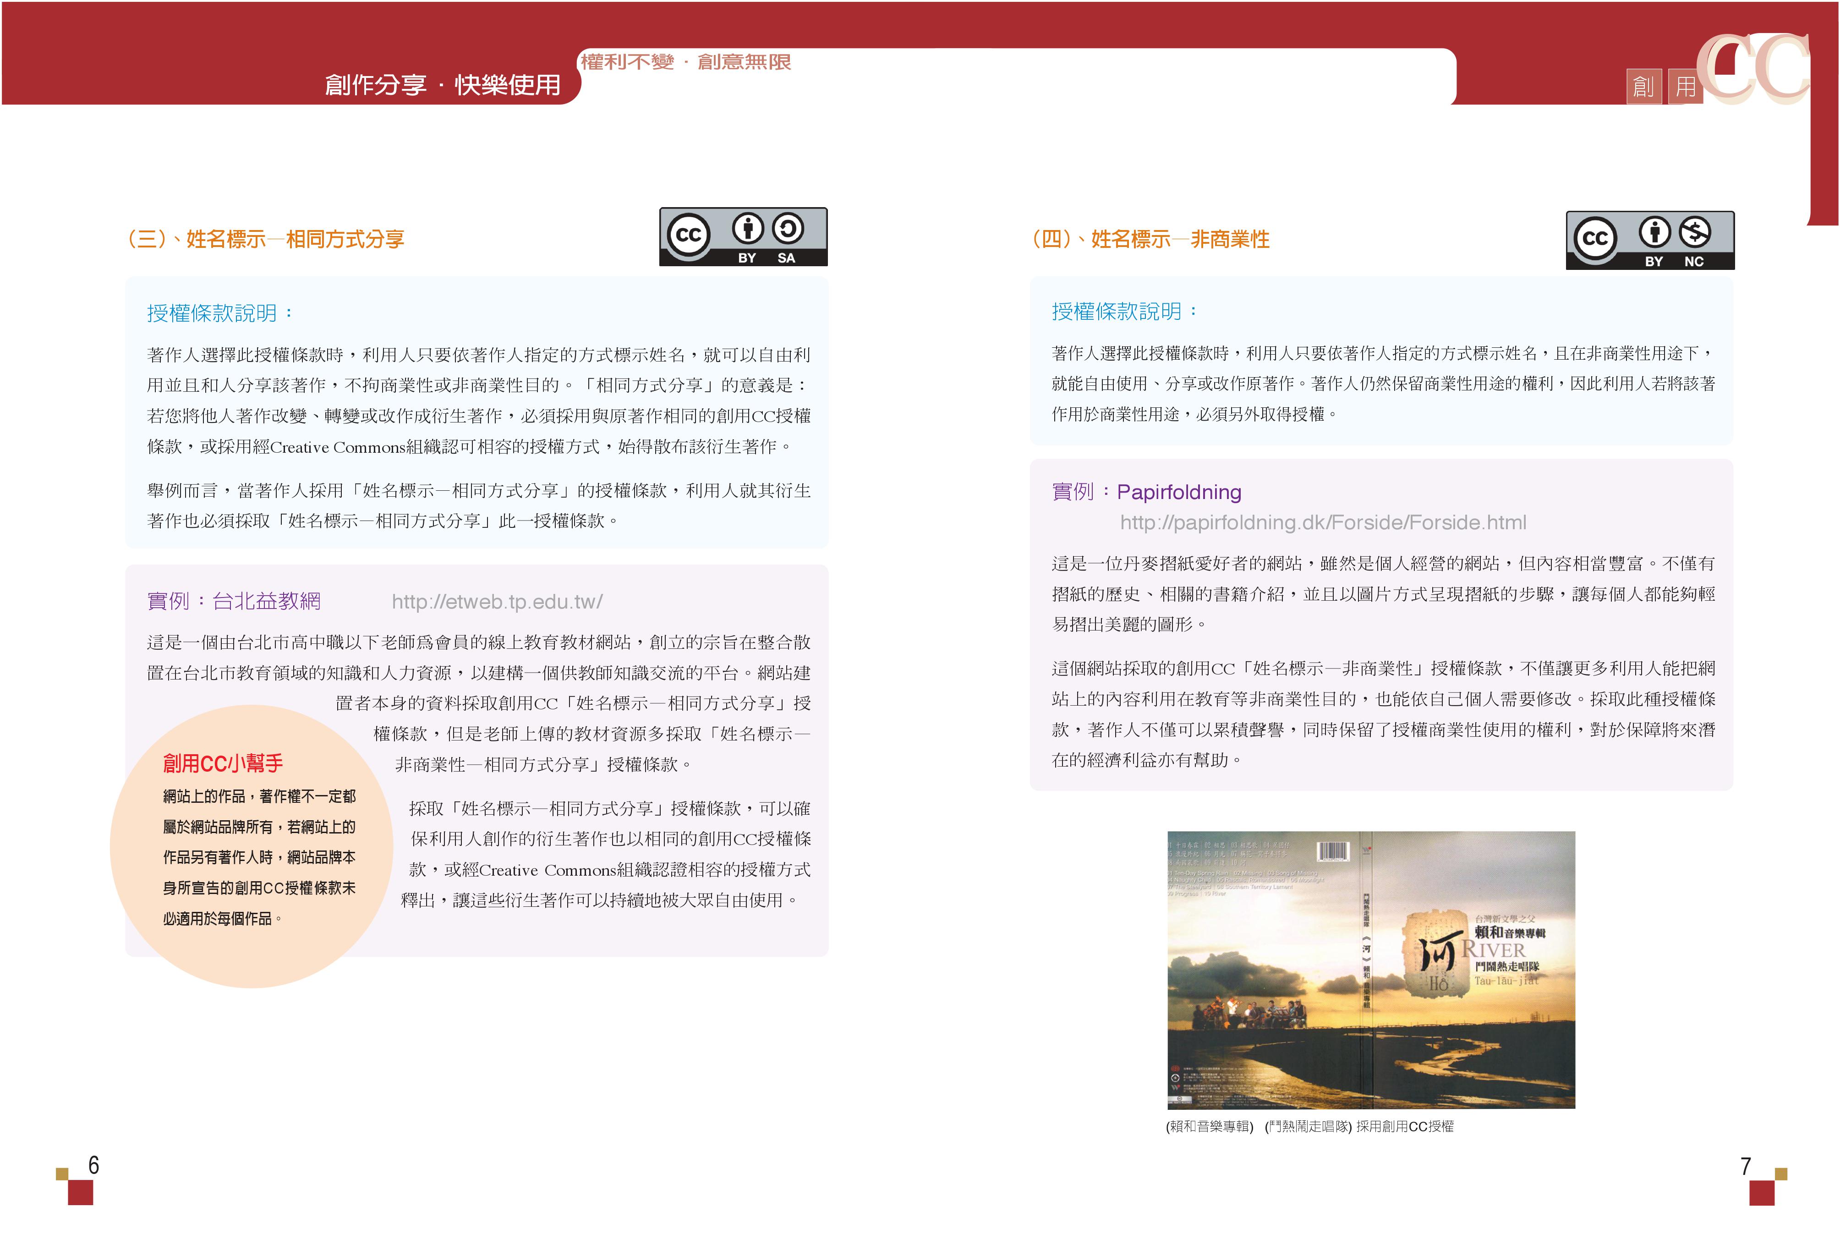Click the 台北益教網 example title
Image resolution: width=1840 pixels, height=1245 pixels.
coord(267,601)
